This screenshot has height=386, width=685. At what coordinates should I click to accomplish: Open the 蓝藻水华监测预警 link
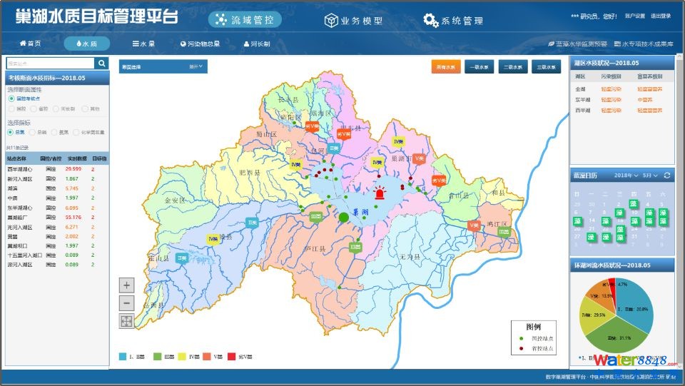tap(577, 44)
